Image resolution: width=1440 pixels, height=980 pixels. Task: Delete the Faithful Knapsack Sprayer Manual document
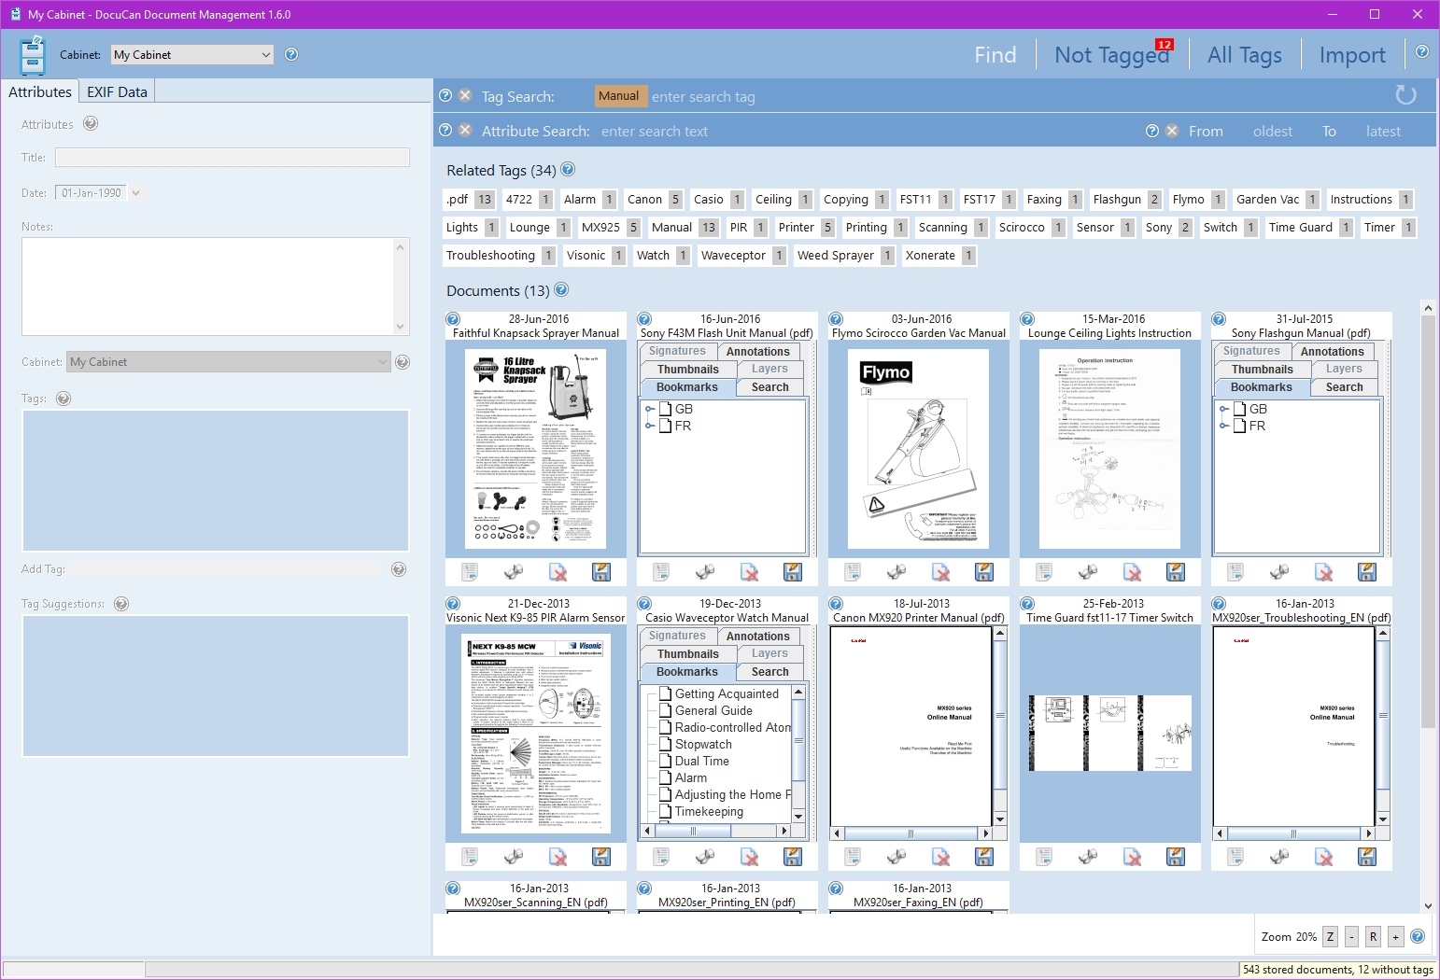coord(558,571)
